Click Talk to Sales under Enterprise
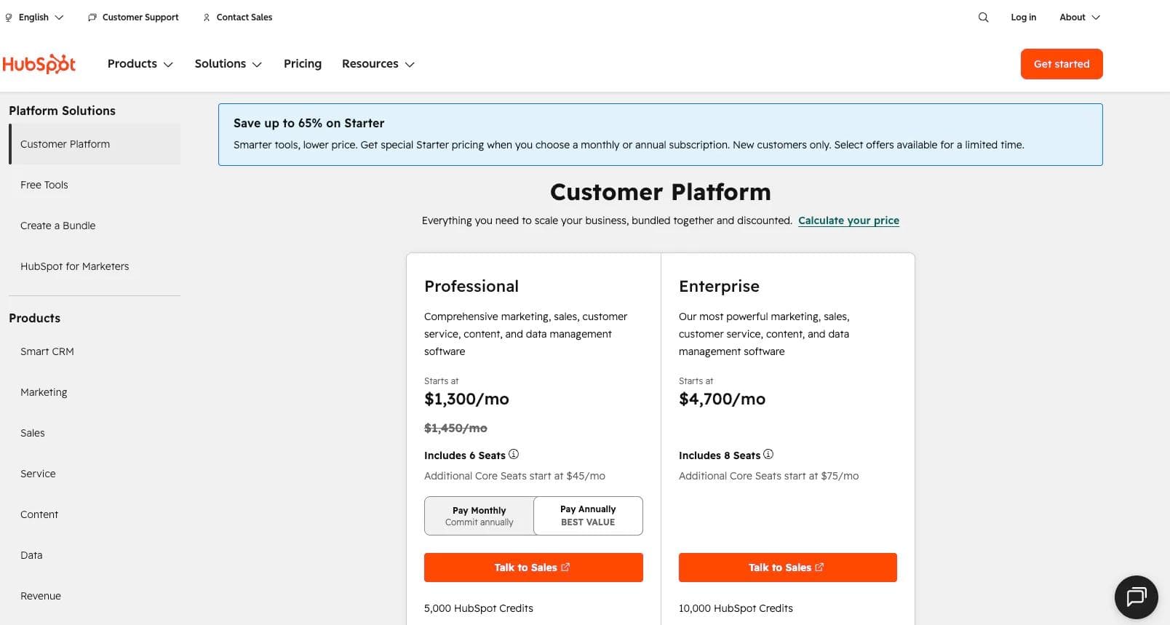 (787, 568)
